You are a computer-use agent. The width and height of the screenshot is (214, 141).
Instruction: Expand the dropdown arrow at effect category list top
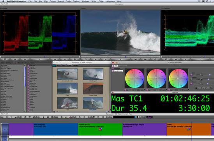click(25, 66)
